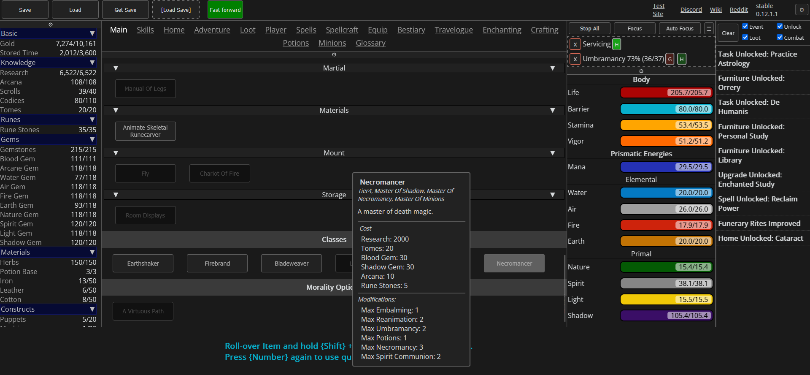810x375 pixels.
Task: Click the green H button next to Servicing
Action: (616, 44)
